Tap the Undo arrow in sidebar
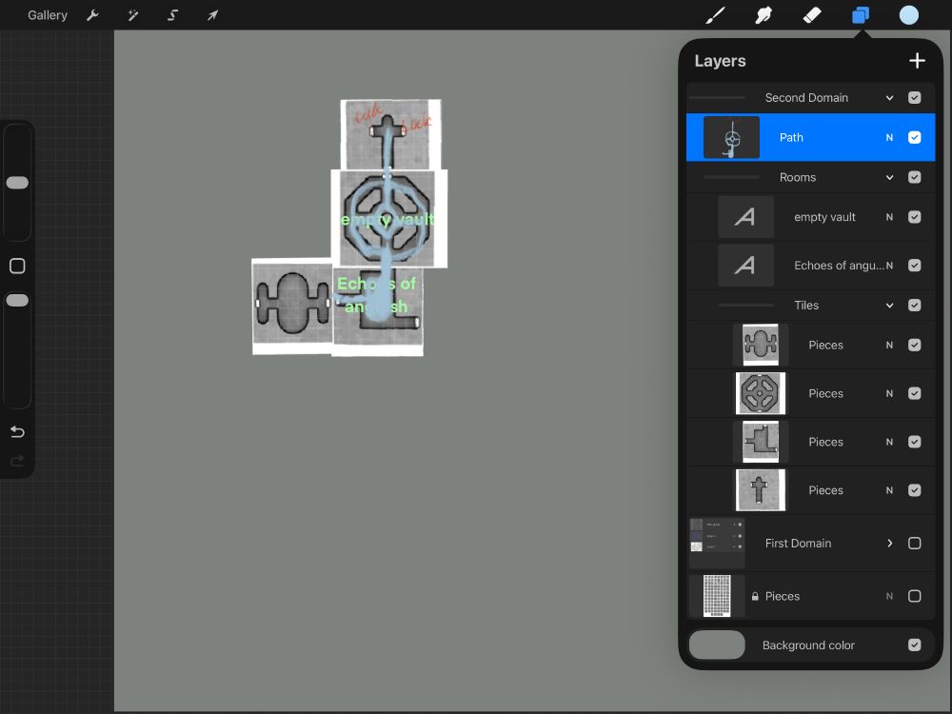Image resolution: width=952 pixels, height=714 pixels. coord(17,431)
